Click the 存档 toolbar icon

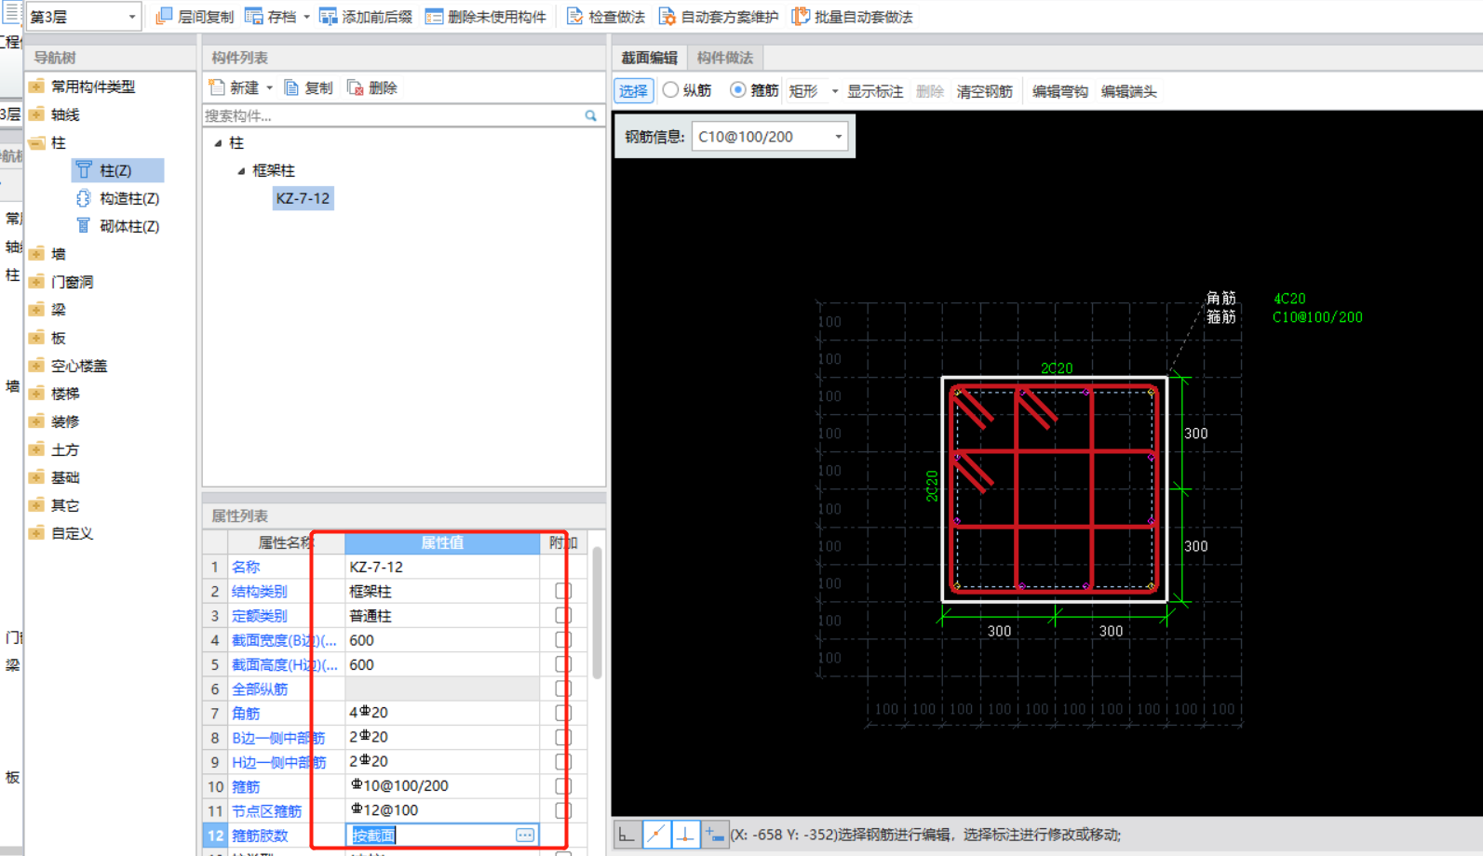click(253, 17)
